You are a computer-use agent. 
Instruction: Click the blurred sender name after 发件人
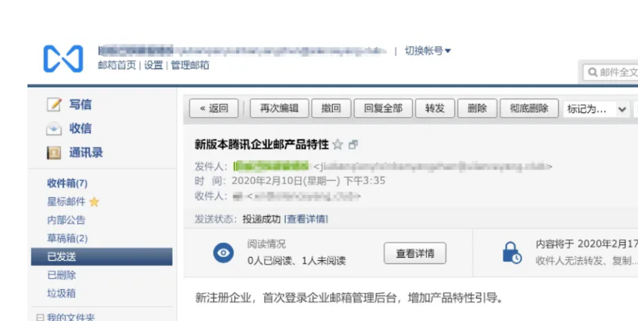271,166
